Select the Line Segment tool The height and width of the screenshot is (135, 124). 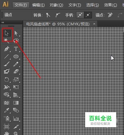7,56
